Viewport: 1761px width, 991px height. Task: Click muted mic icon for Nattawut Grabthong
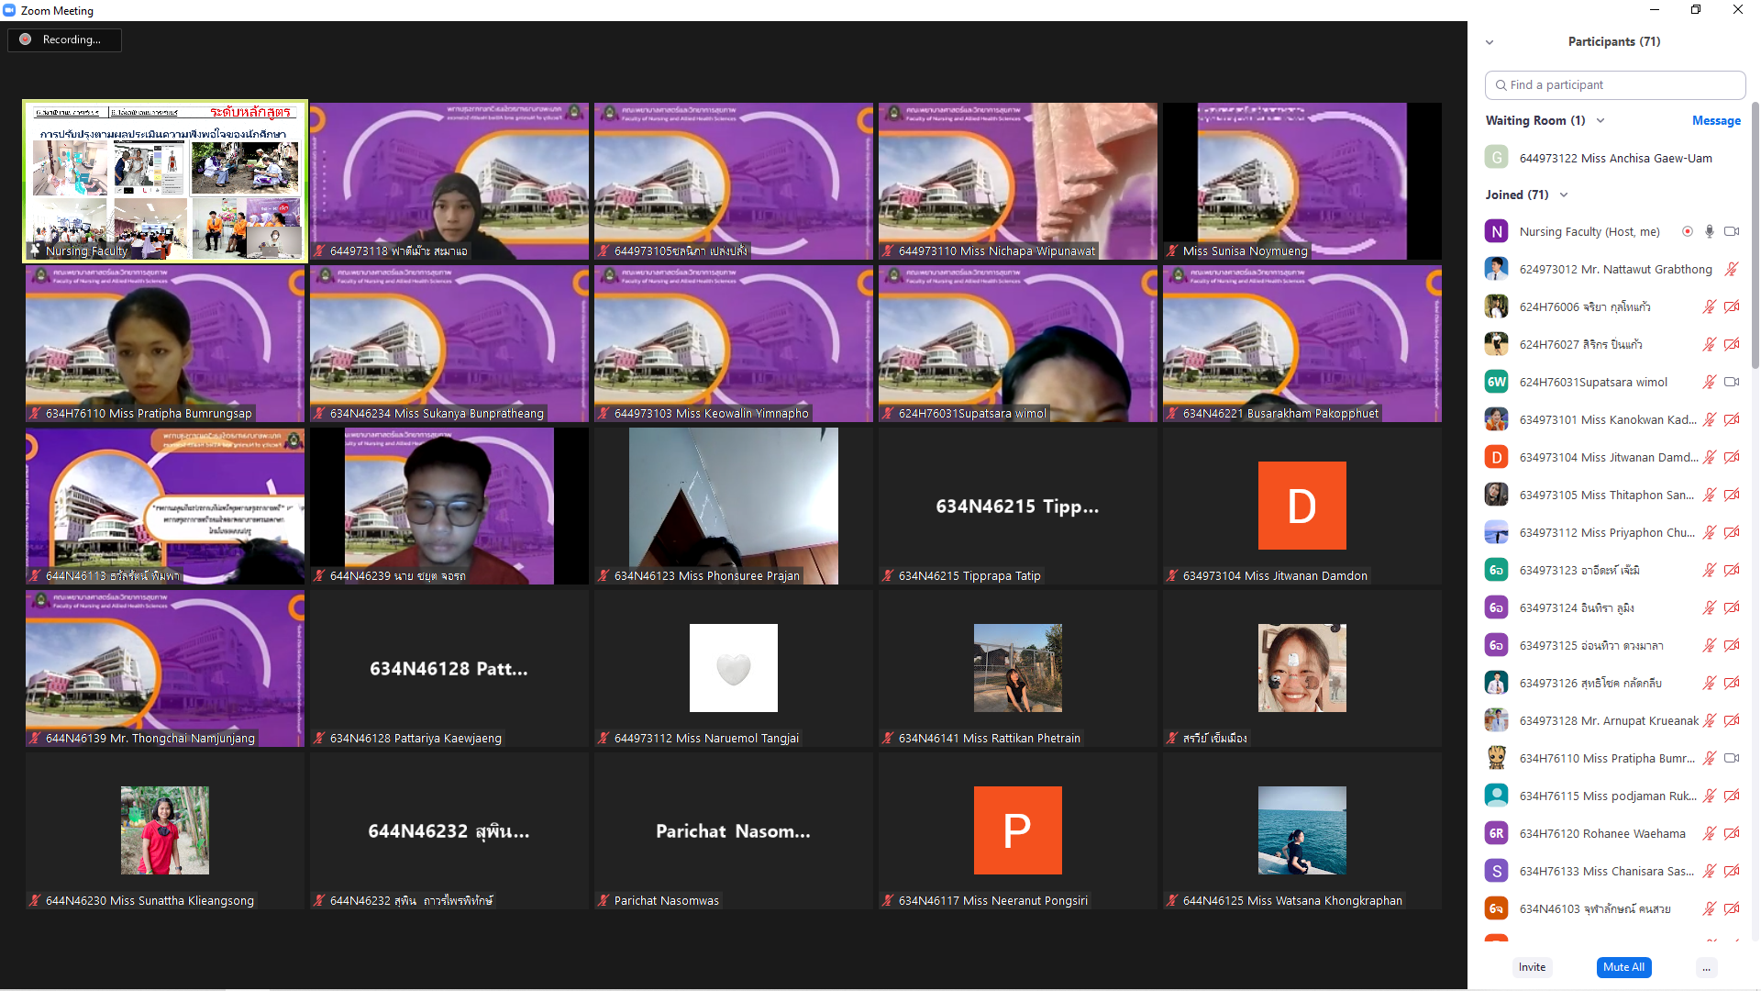click(x=1732, y=270)
